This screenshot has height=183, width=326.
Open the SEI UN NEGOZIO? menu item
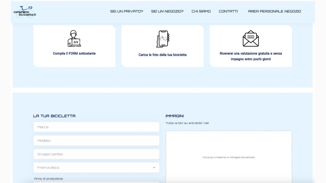(x=167, y=11)
